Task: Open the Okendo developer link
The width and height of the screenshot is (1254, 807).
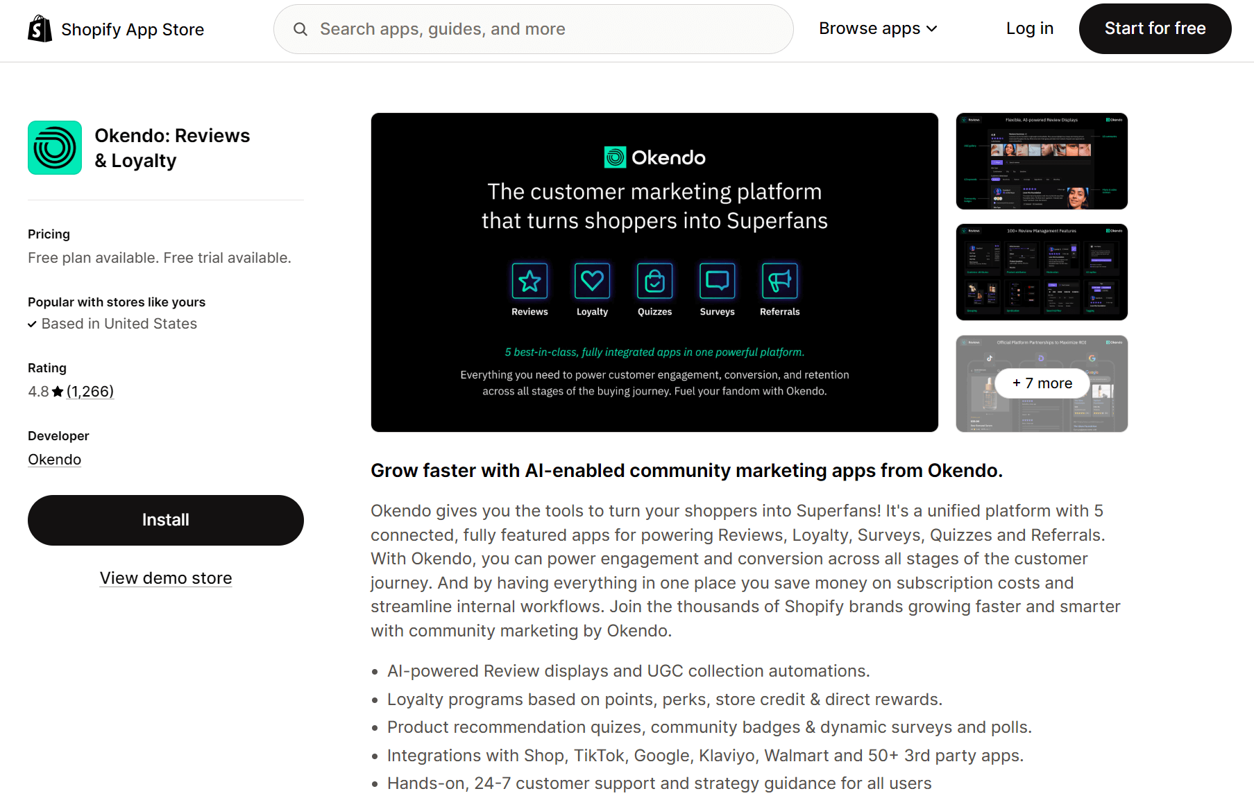Action: 54,459
